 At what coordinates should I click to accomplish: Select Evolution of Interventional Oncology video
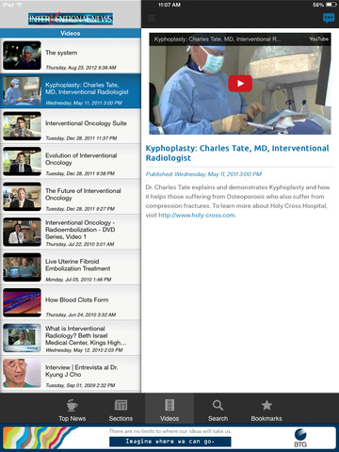[71, 161]
